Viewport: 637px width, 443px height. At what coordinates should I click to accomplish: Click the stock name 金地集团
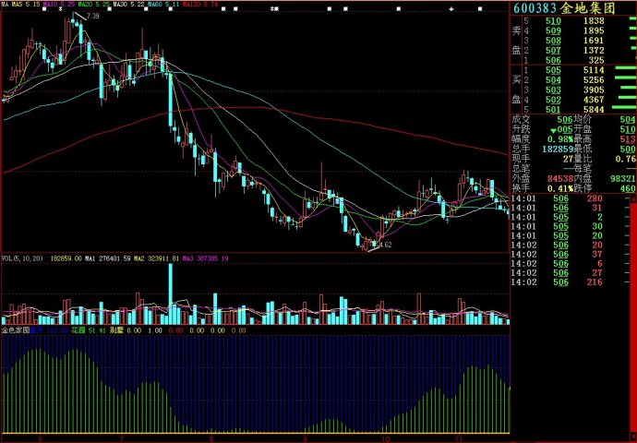tap(593, 7)
